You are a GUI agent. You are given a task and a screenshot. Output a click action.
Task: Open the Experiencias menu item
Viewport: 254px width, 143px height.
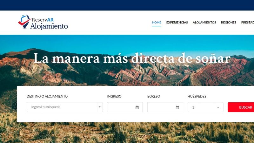[x=177, y=22]
